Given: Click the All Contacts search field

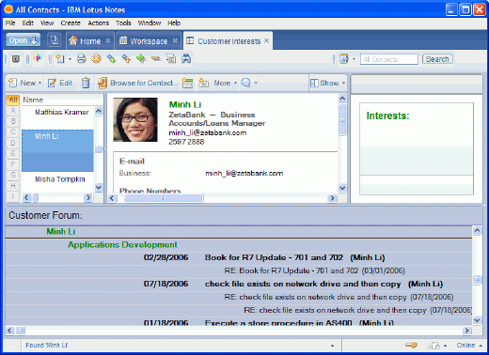Looking at the screenshot, I should pyautogui.click(x=389, y=59).
